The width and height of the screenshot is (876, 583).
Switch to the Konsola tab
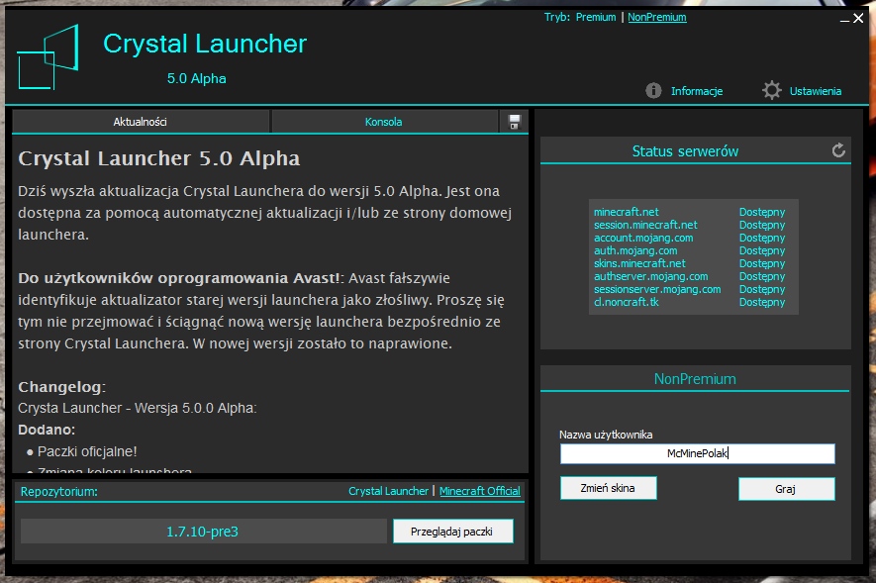(384, 122)
